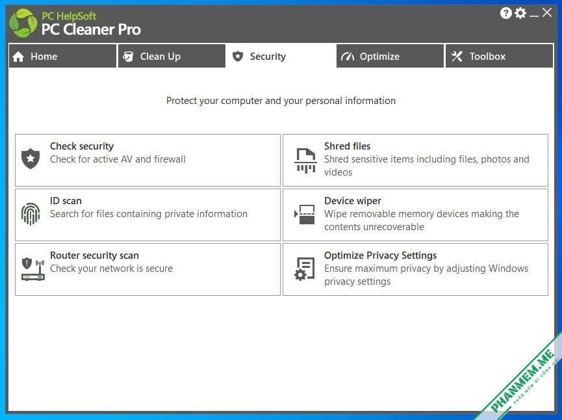Viewport: 562px width, 420px height.
Task: Click the Optimize Privacy Settings document-gear icon
Action: click(304, 269)
